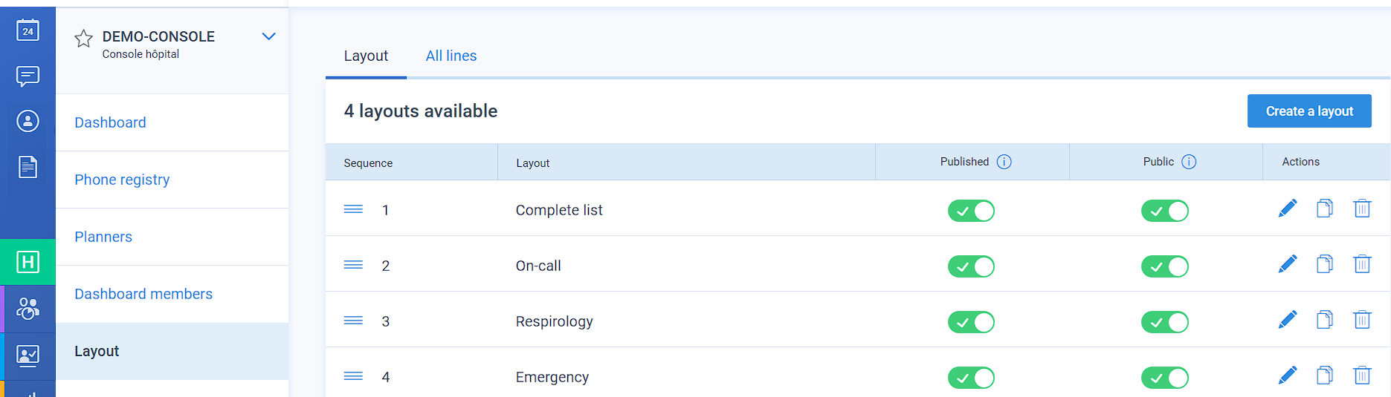Image resolution: width=1391 pixels, height=397 pixels.
Task: Show Published column info tooltip
Action: 1004,162
